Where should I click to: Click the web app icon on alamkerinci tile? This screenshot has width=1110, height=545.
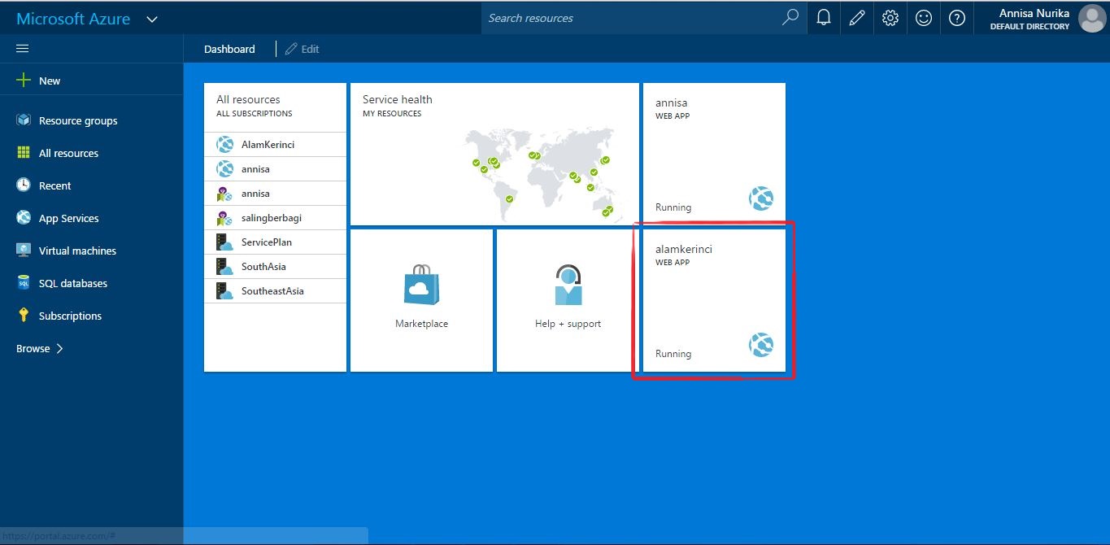pyautogui.click(x=761, y=345)
